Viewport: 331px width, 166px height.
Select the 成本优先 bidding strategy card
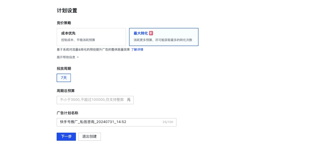91,37
